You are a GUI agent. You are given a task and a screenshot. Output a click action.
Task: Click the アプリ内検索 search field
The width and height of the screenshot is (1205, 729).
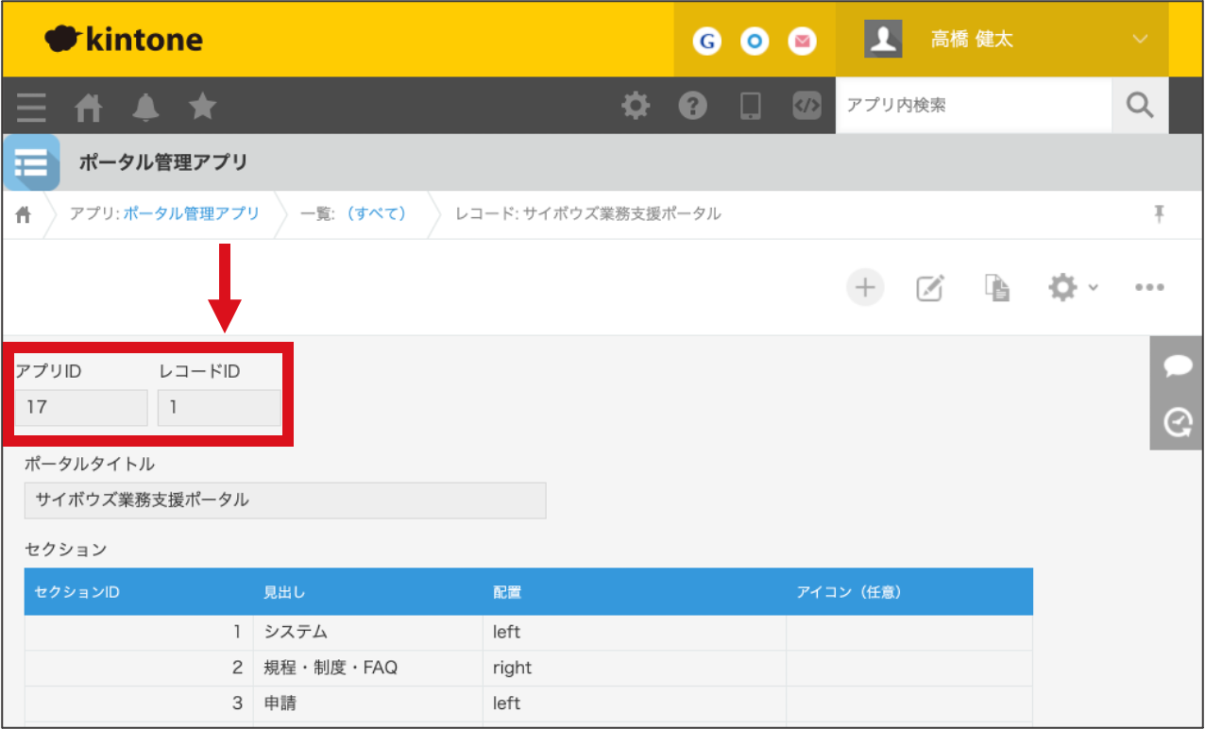pyautogui.click(x=974, y=105)
